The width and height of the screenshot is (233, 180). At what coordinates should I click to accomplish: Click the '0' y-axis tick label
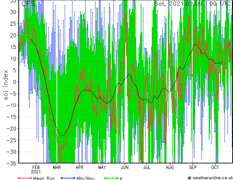[15, 82]
